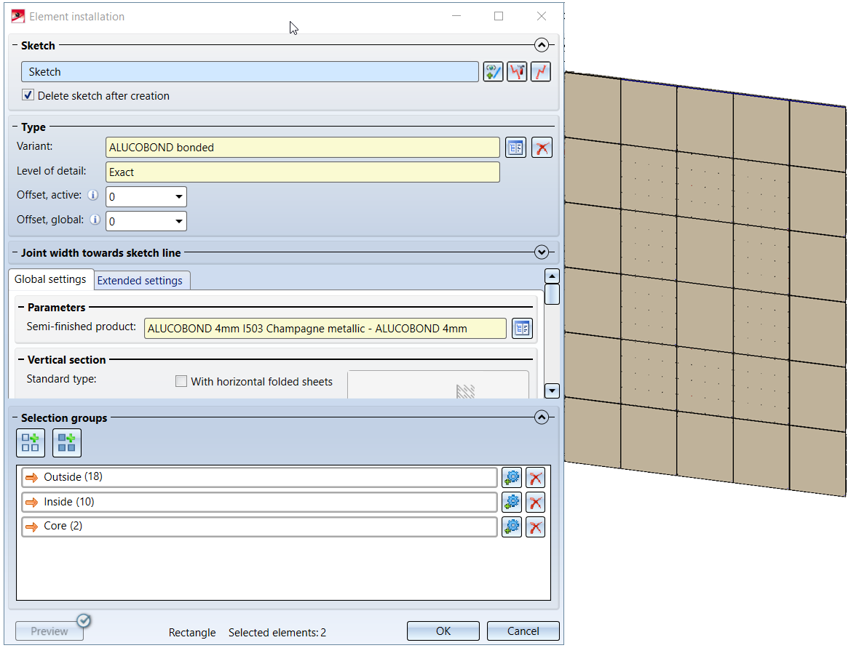Open the Offset, active dropdown
This screenshot has width=851, height=648.
click(178, 197)
